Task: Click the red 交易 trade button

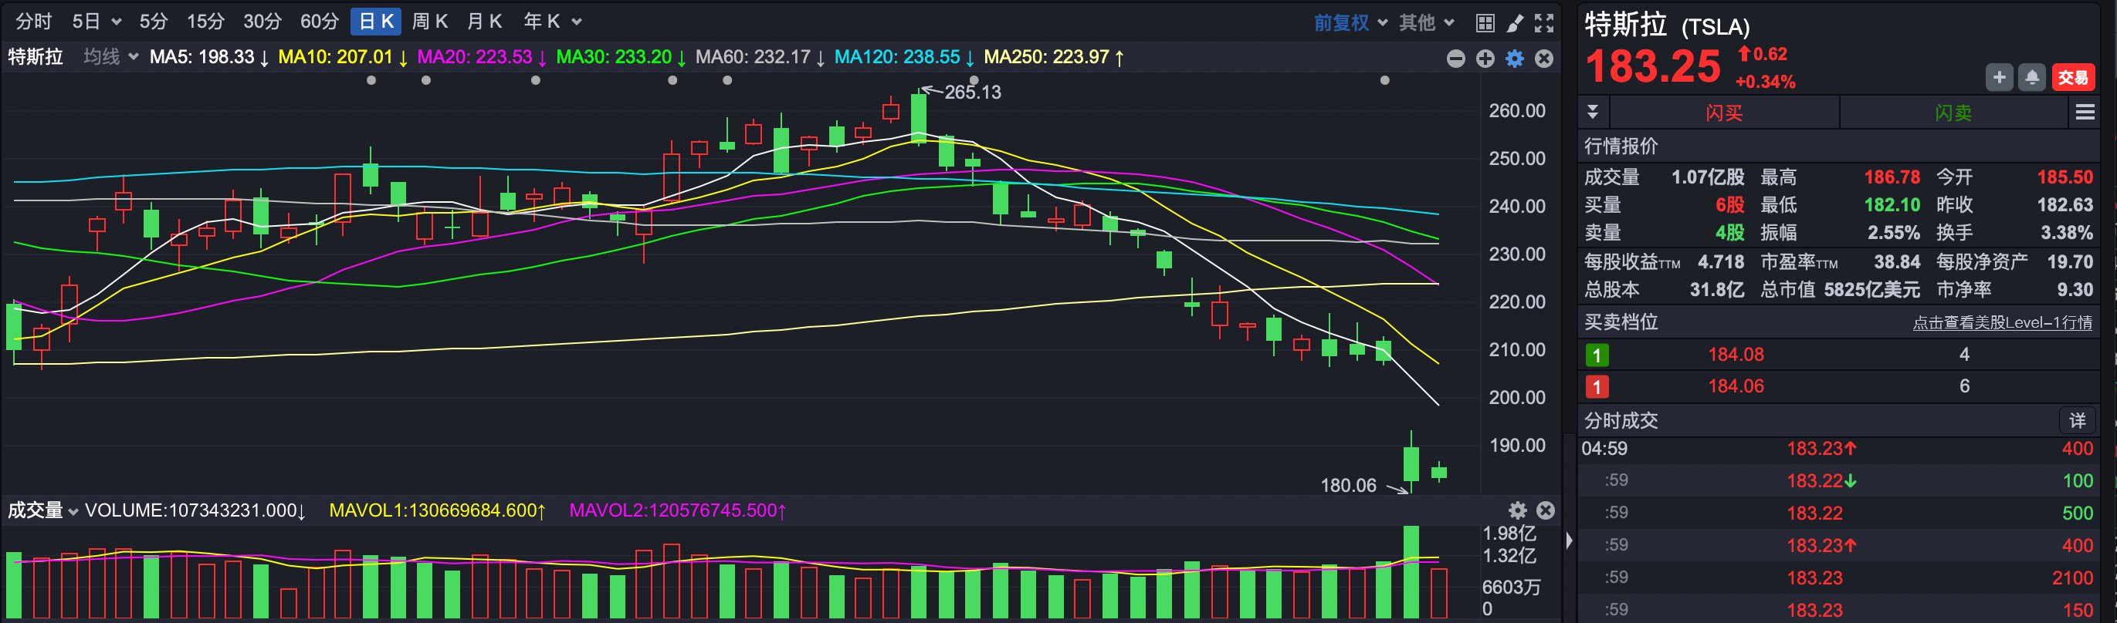Action: coord(2073,77)
